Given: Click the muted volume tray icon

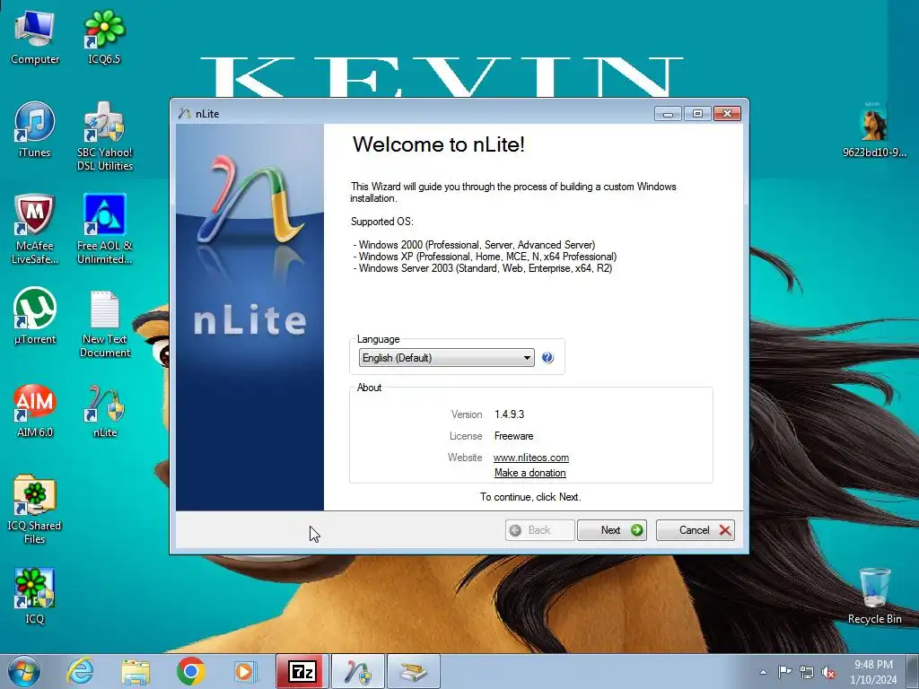Looking at the screenshot, I should click(828, 672).
